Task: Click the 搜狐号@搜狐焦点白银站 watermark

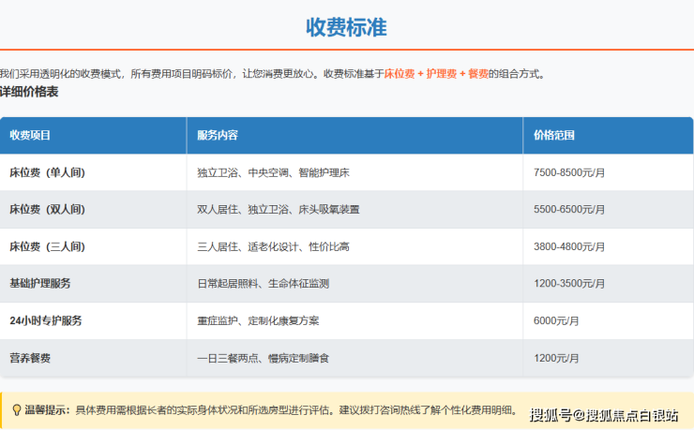Action: click(604, 414)
